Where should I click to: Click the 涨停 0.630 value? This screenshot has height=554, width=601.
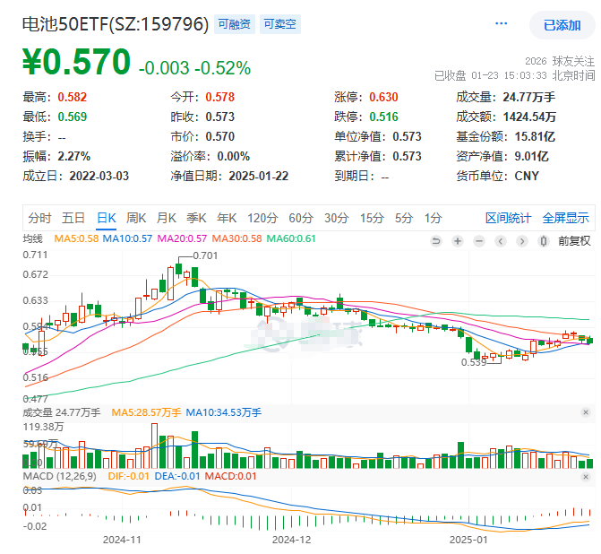tap(383, 97)
